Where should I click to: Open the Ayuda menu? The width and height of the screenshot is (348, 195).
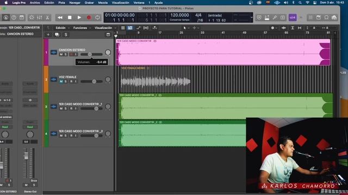tap(158, 3)
